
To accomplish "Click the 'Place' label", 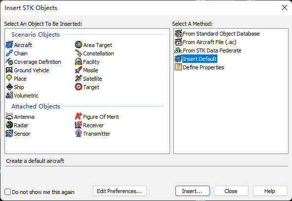I will 20,79.
